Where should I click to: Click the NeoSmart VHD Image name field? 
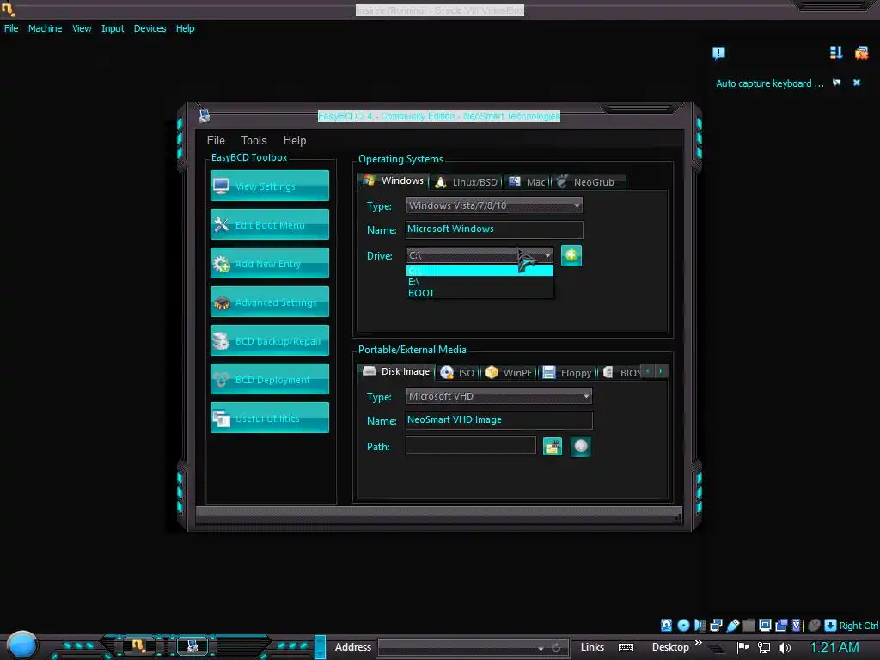tap(498, 419)
